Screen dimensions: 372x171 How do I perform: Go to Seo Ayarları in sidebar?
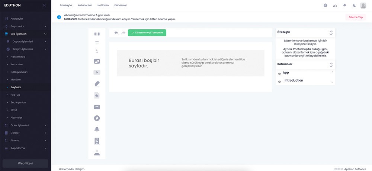[x=18, y=102]
